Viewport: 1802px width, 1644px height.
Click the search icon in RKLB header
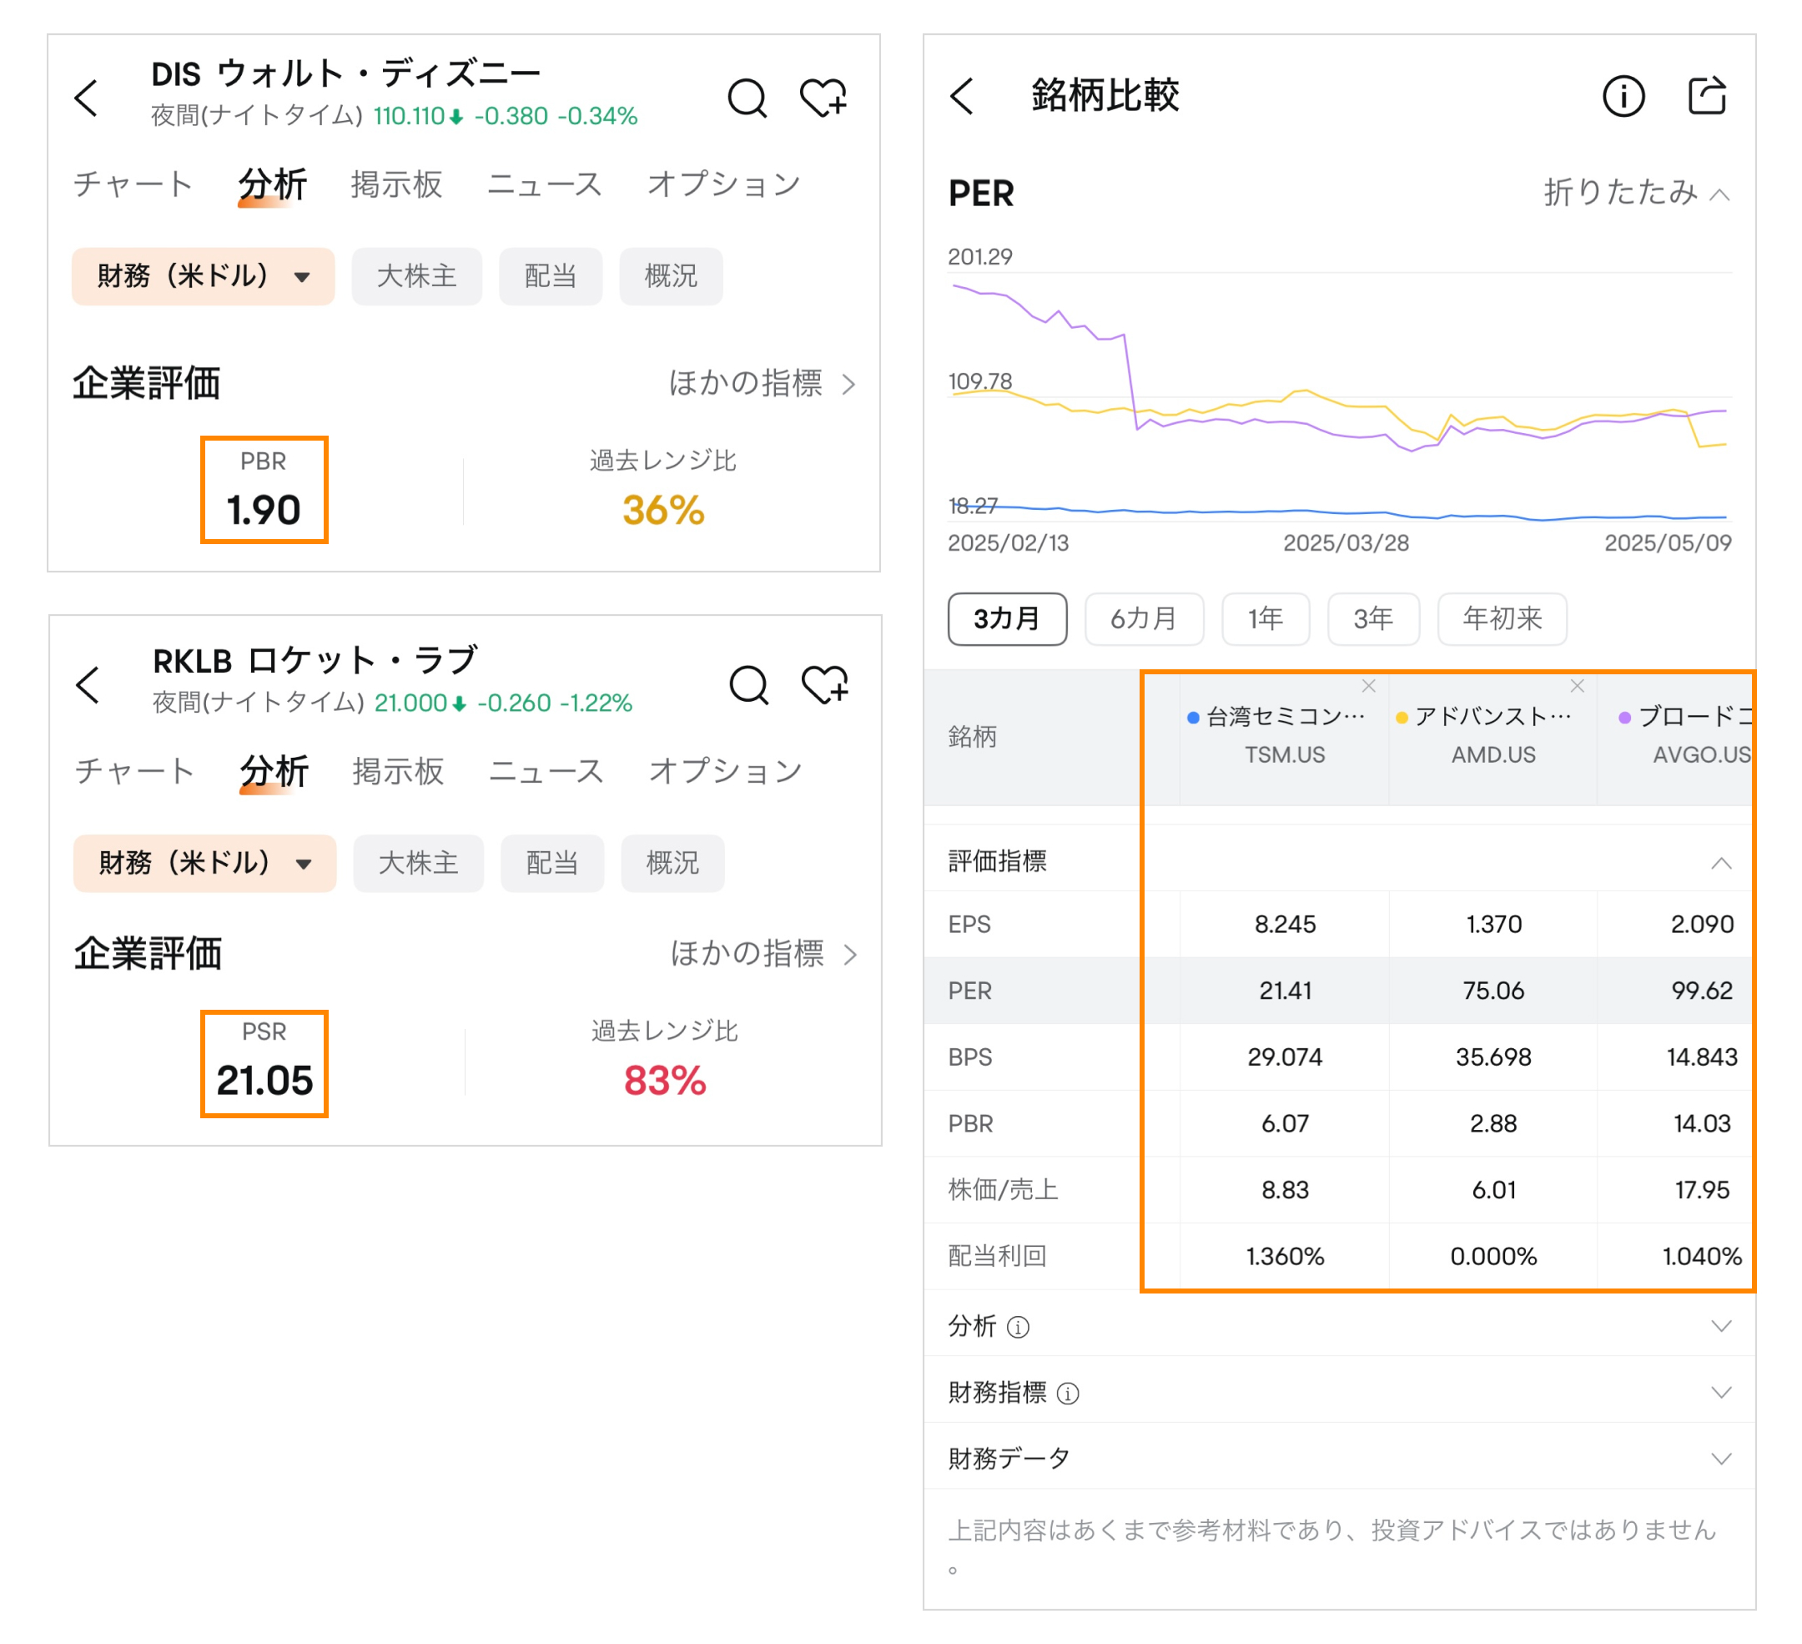click(748, 685)
